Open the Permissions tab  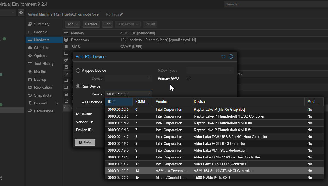[44, 111]
